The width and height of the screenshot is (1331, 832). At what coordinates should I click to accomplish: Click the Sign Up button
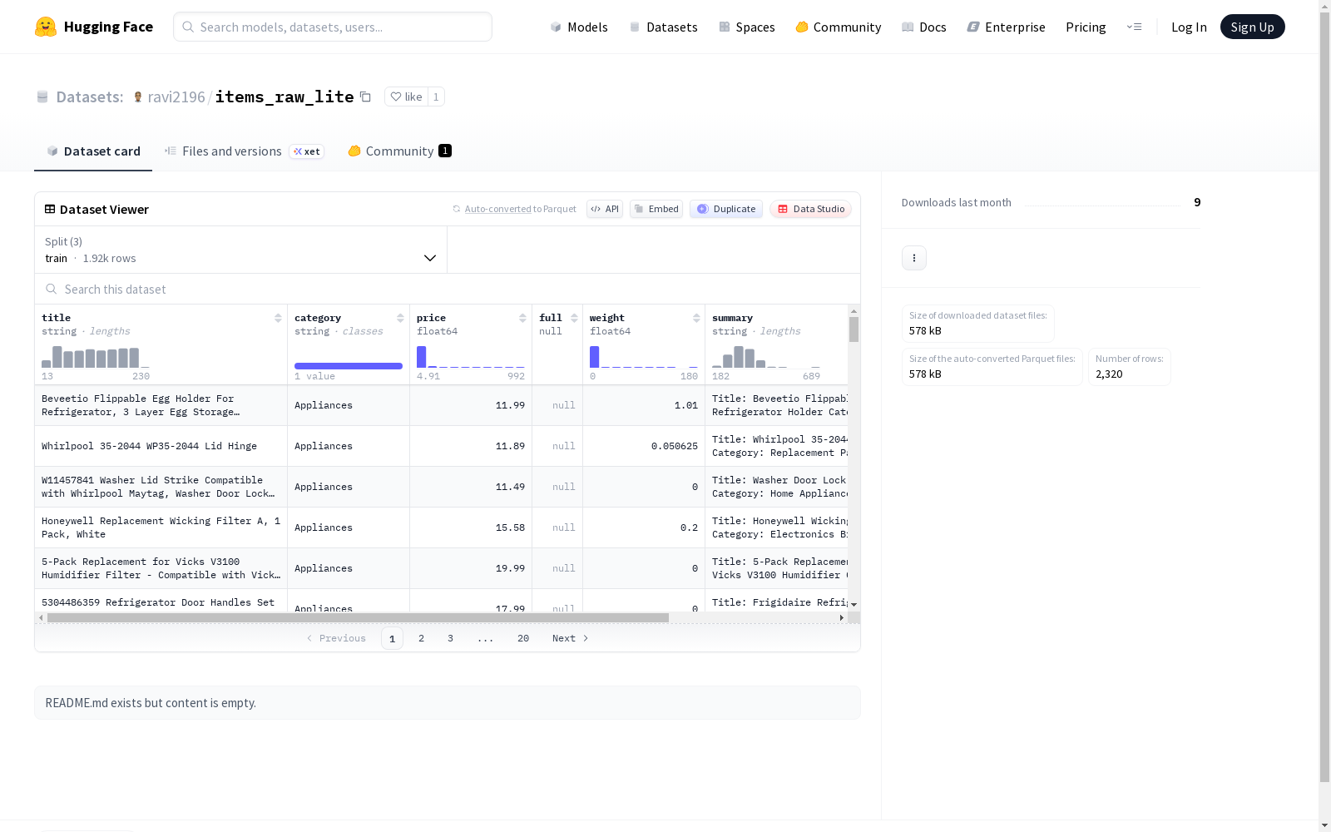pyautogui.click(x=1252, y=27)
